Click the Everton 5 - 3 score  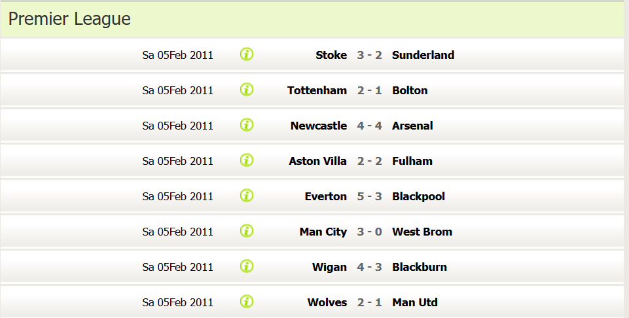tap(369, 196)
